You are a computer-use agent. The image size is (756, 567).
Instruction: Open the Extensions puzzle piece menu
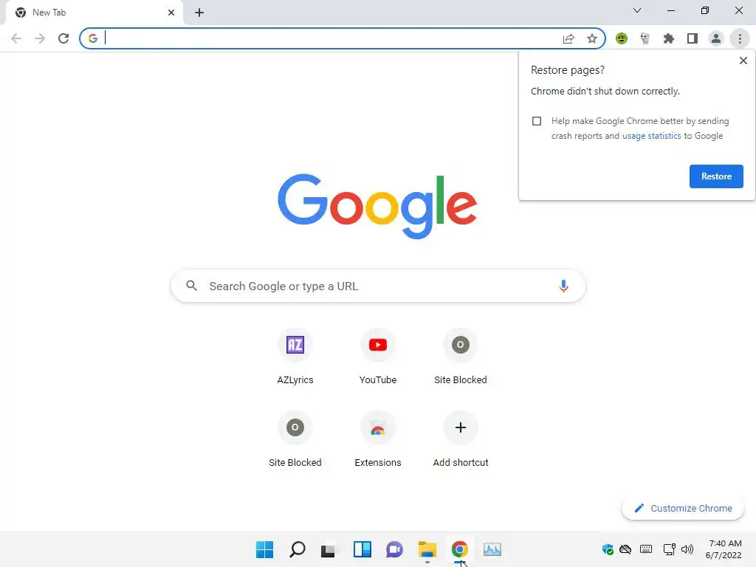tap(669, 38)
